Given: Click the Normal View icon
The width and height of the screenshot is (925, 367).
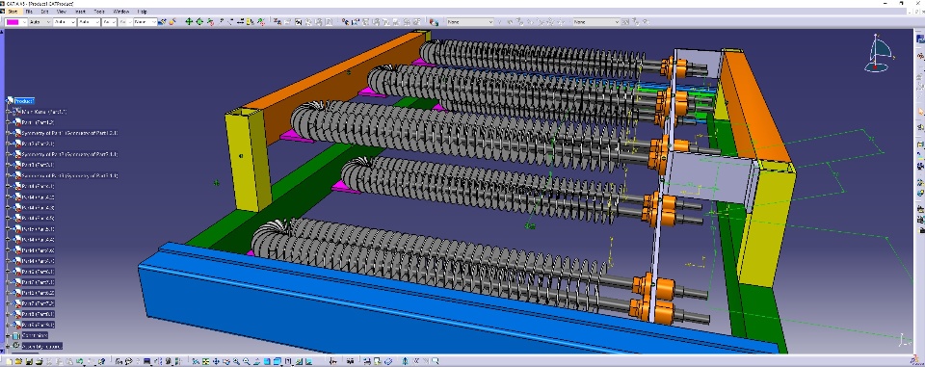Looking at the screenshot, I should click(256, 361).
